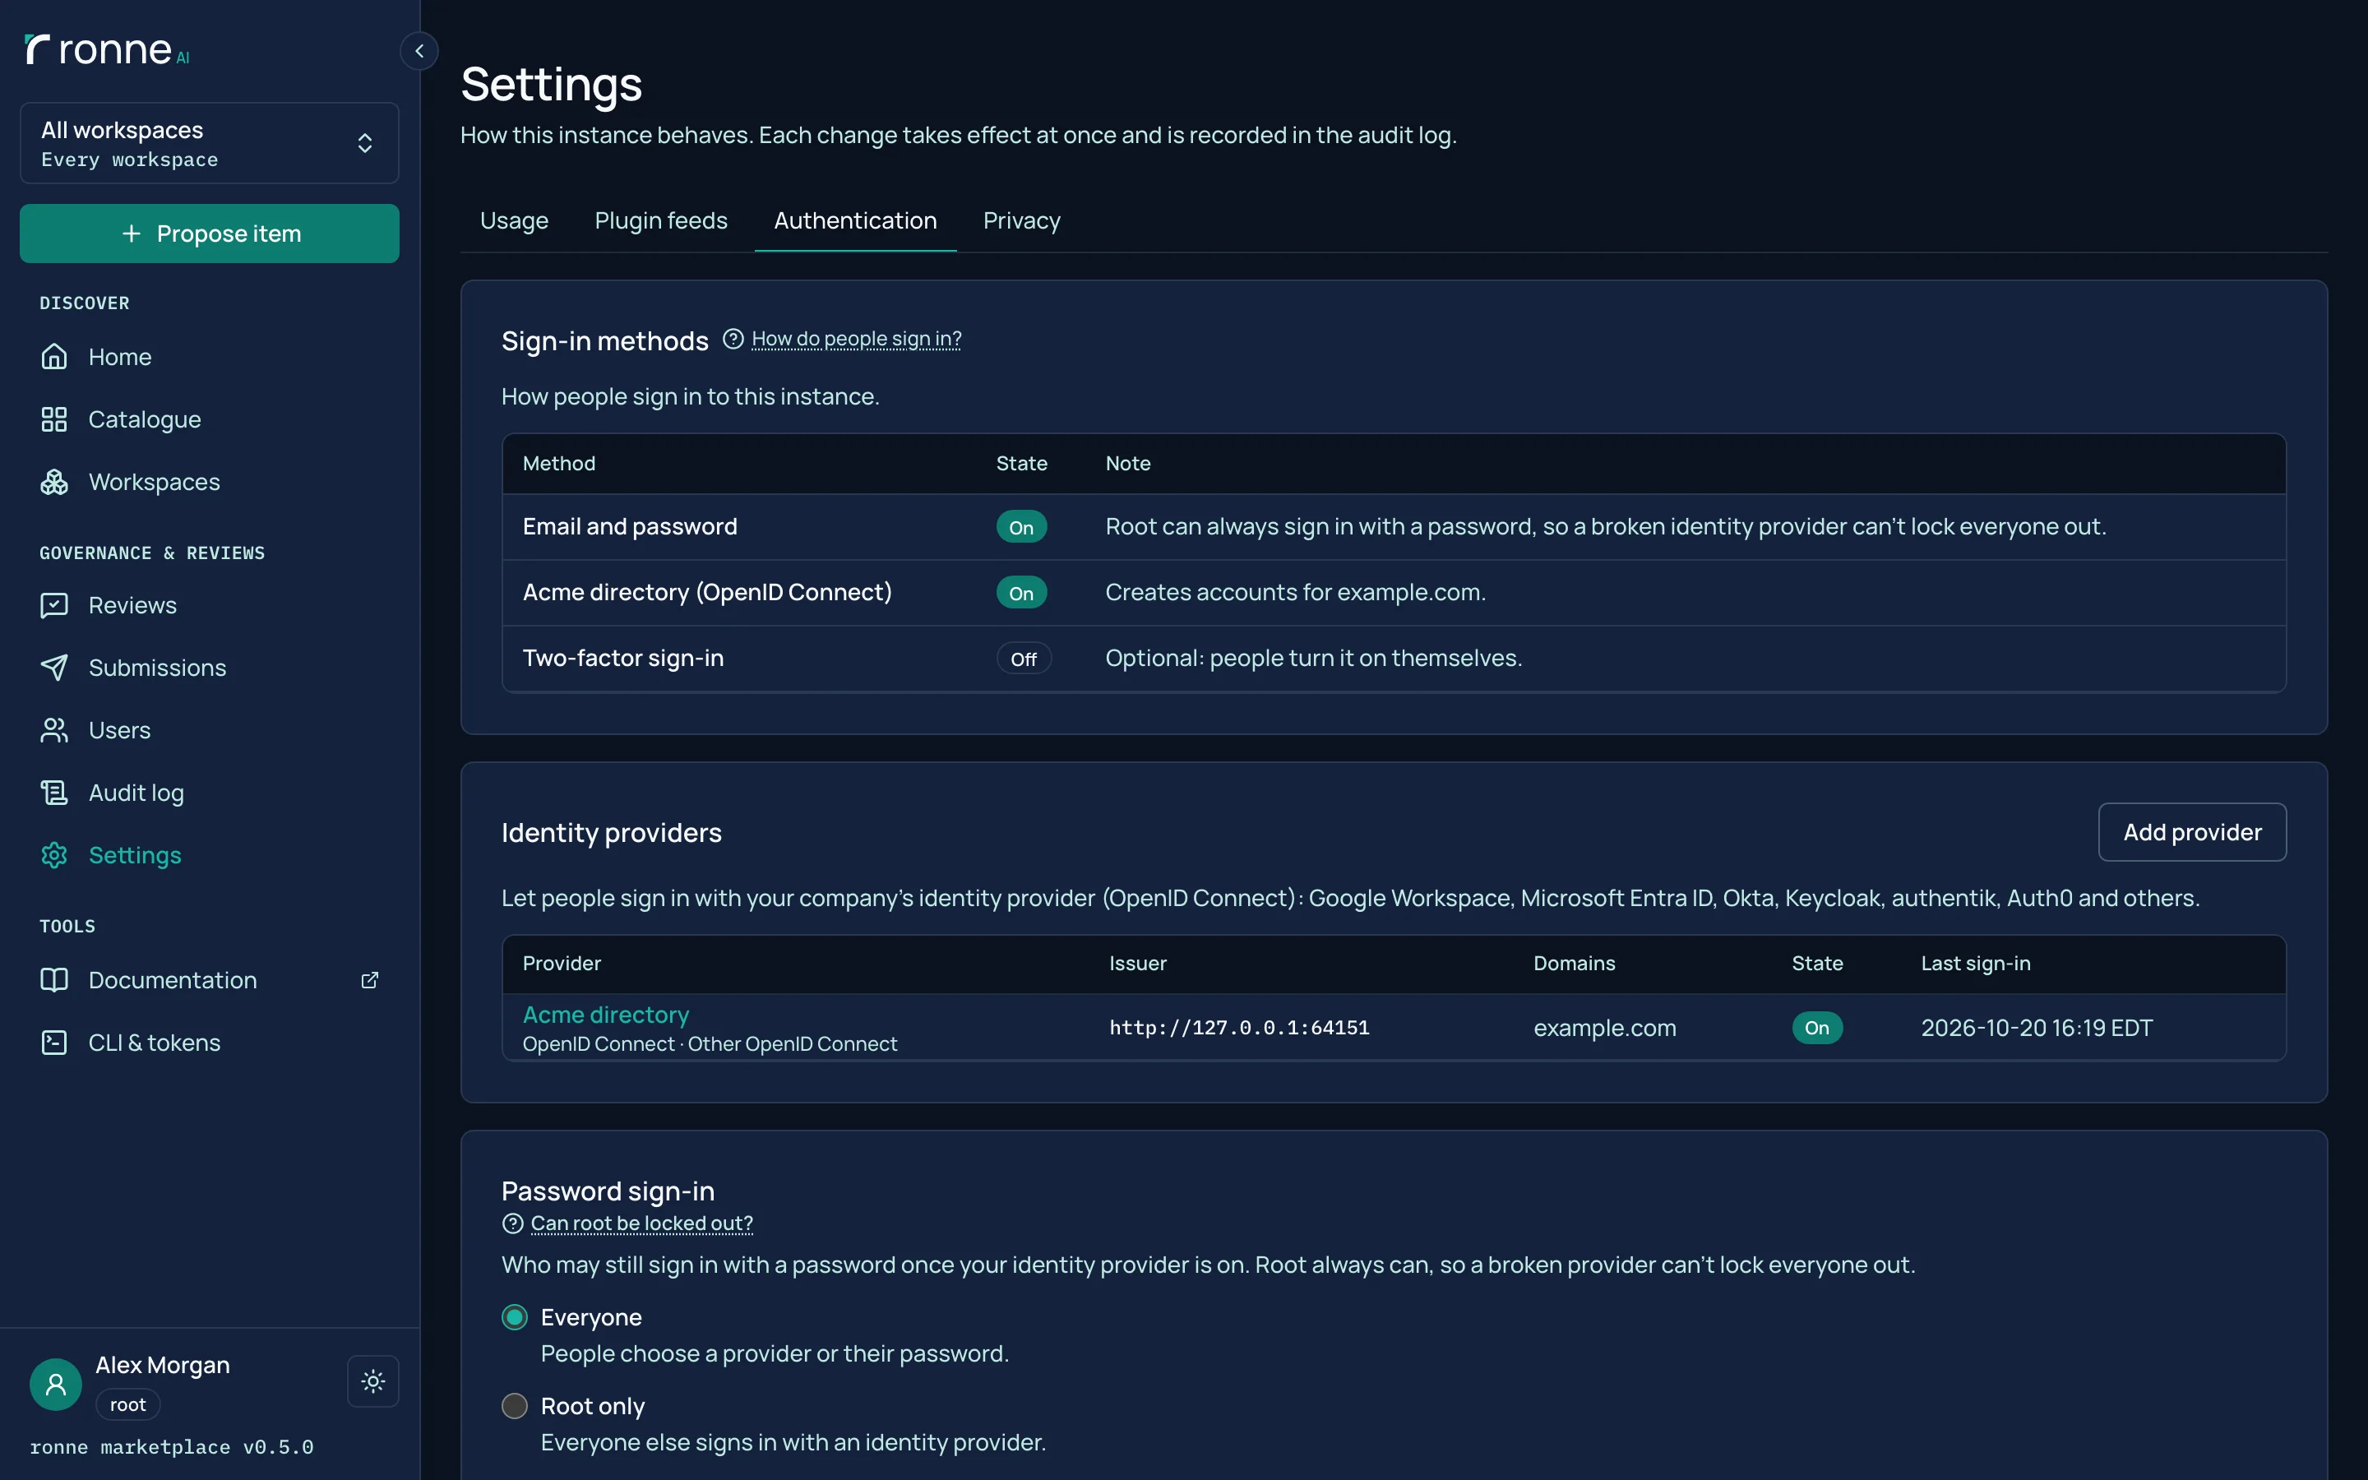Open the 'Can root be locked out?' link
Image resolution: width=2368 pixels, height=1480 pixels.
tap(642, 1223)
